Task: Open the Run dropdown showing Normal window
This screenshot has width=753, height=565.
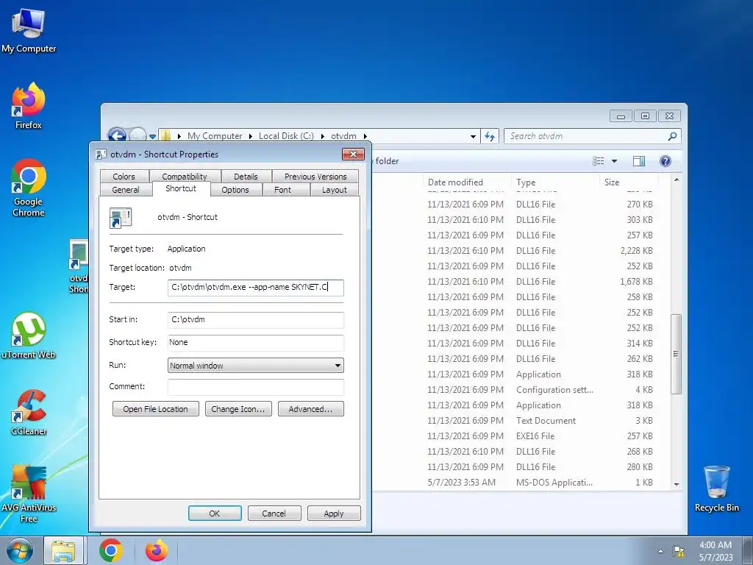Action: click(255, 366)
